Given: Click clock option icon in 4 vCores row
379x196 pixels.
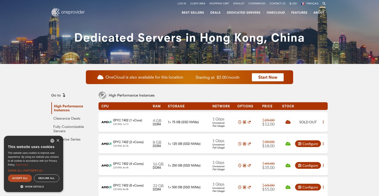Looking at the screenshot, I should click(240, 165).
